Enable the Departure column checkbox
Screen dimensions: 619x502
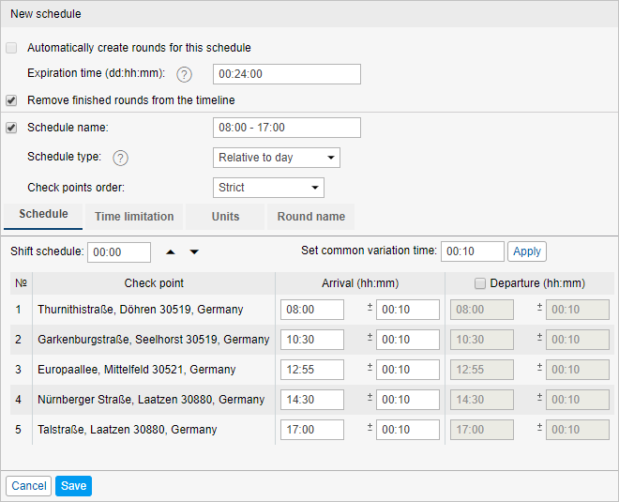click(x=480, y=283)
